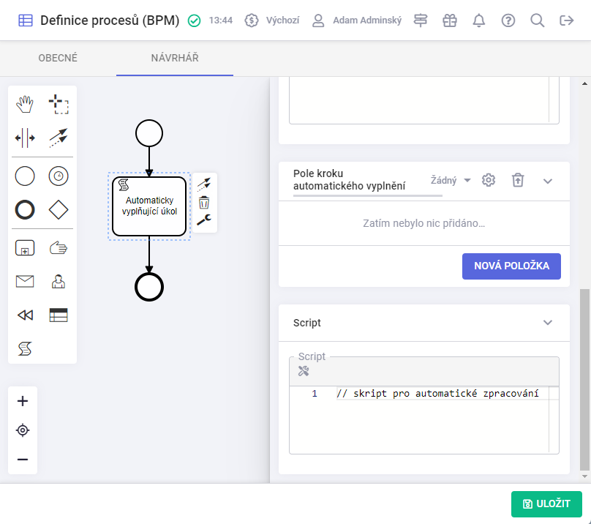This screenshot has width=591, height=524.
Task: Click the properties panel scrollbar thumb
Action: click(584, 380)
